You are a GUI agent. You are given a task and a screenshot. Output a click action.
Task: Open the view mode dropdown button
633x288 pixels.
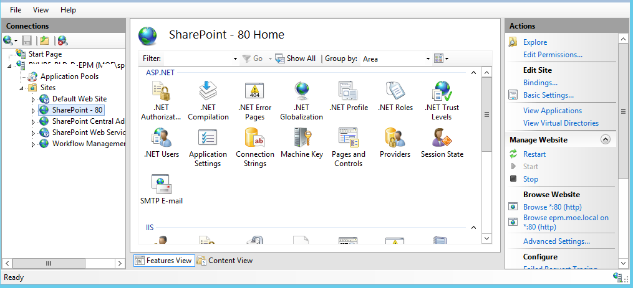(442, 59)
